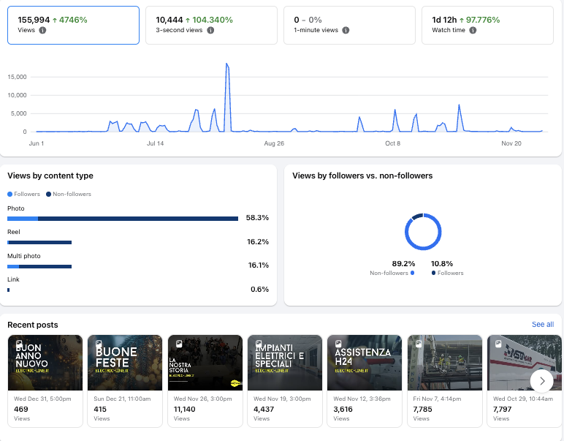Viewport: 564px width, 441px height.
Task: Click the 16.2% Reel percentage
Action: [258, 241]
